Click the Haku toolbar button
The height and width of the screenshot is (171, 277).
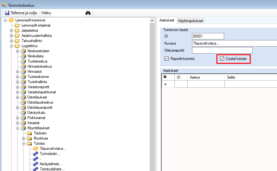[x=46, y=13]
